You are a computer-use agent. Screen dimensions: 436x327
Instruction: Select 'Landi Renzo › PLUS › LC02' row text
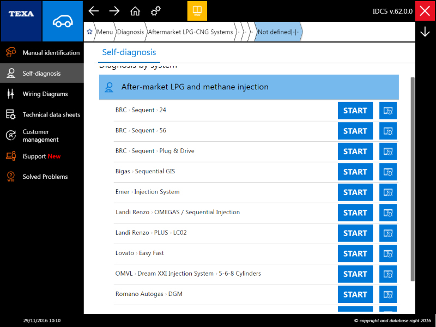[x=151, y=233]
